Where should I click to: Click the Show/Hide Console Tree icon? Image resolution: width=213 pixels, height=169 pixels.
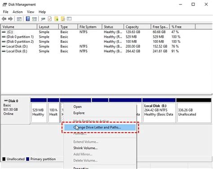[x=19, y=19]
